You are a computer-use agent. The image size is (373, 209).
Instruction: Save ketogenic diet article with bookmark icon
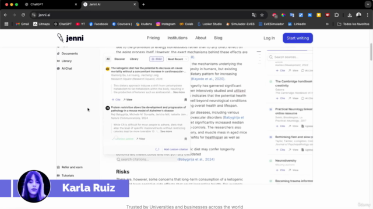185,100
